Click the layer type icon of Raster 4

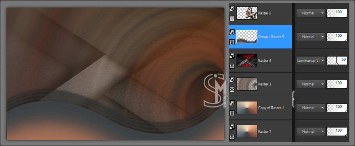pos(232,56)
